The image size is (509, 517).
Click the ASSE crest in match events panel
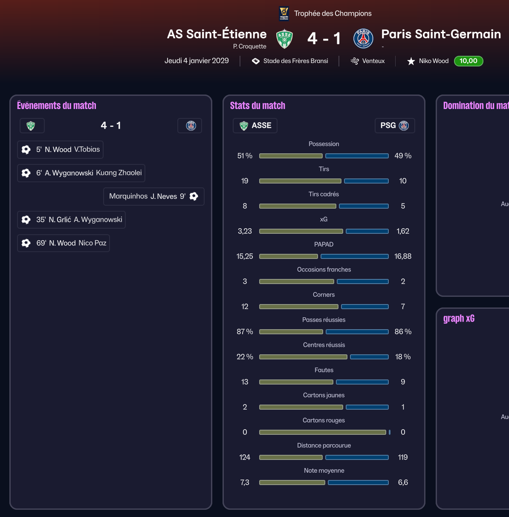(31, 126)
